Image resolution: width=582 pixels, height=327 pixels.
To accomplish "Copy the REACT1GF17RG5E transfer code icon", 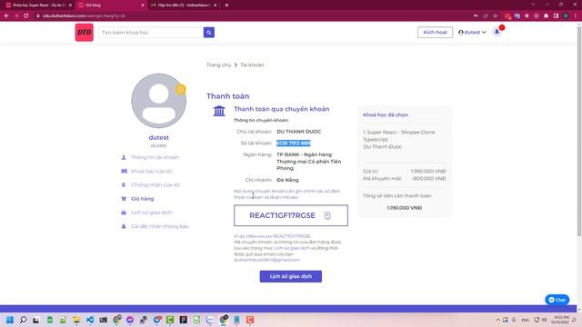I will pos(327,215).
